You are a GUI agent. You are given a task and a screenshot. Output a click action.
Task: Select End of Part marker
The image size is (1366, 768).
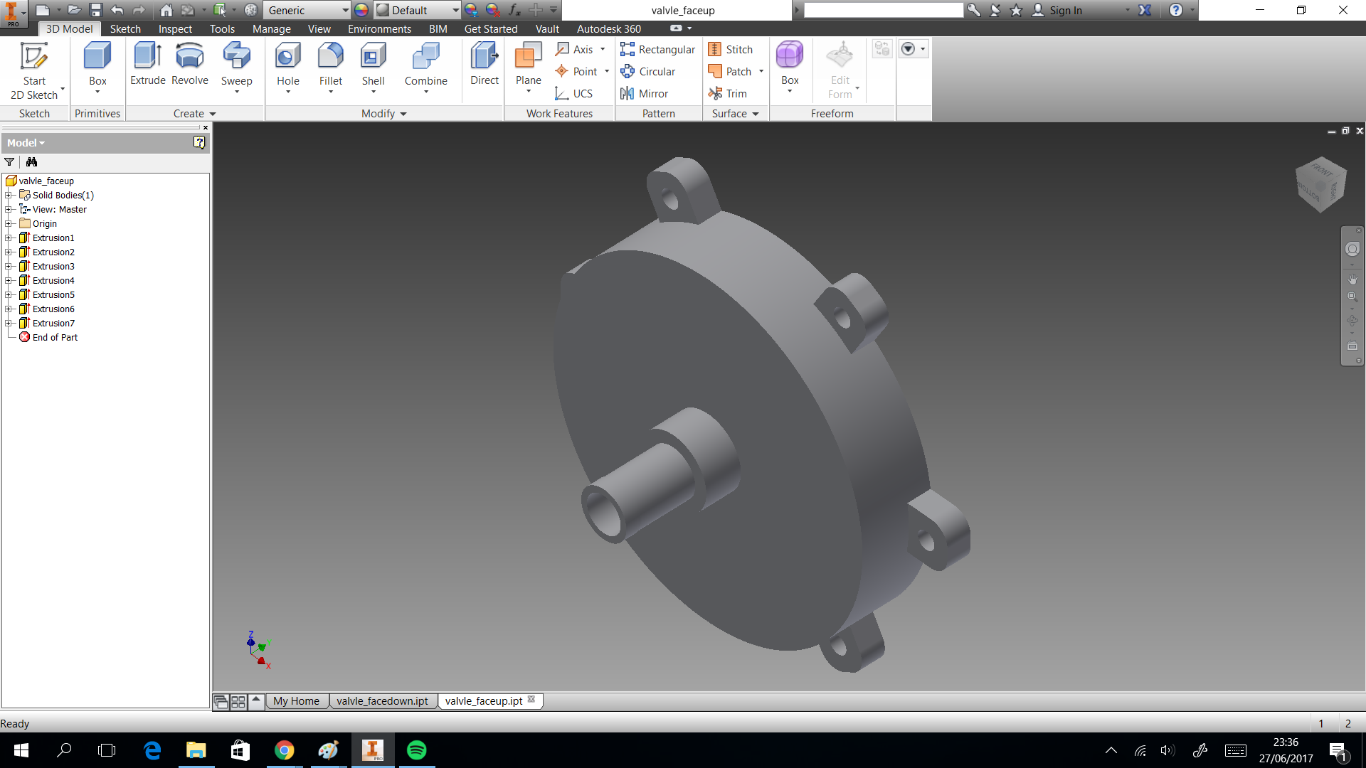(55, 337)
